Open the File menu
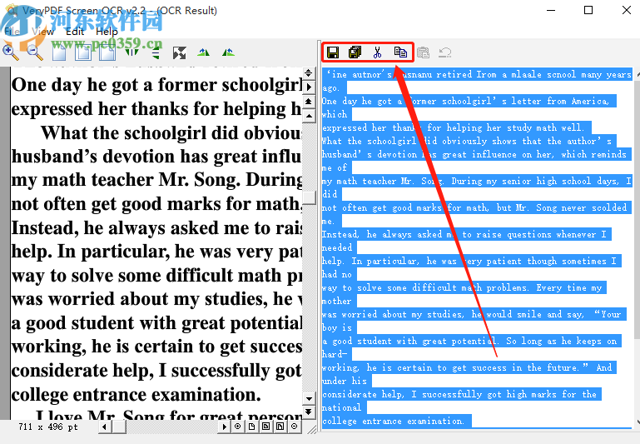The height and width of the screenshot is (444, 640). tap(12, 32)
